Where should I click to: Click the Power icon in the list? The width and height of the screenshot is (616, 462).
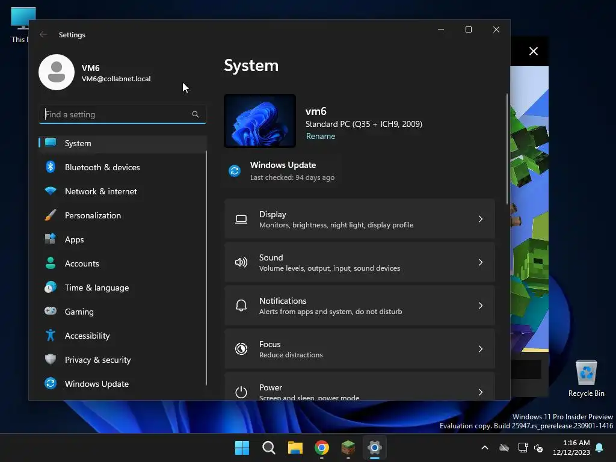pos(241,392)
